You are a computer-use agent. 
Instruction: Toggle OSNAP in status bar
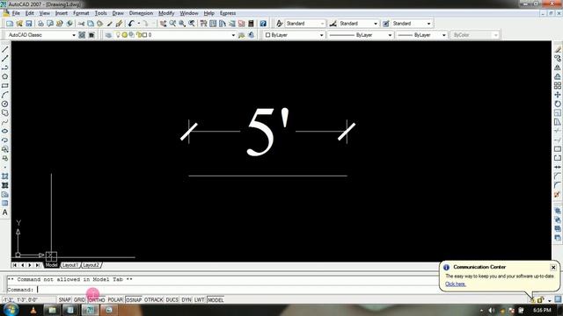[134, 300]
